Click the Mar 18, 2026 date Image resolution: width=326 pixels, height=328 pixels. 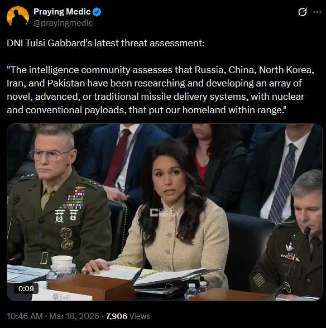point(74,316)
